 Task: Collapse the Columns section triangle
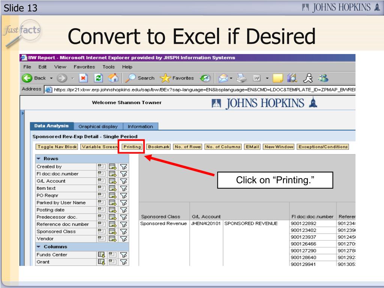(x=39, y=247)
